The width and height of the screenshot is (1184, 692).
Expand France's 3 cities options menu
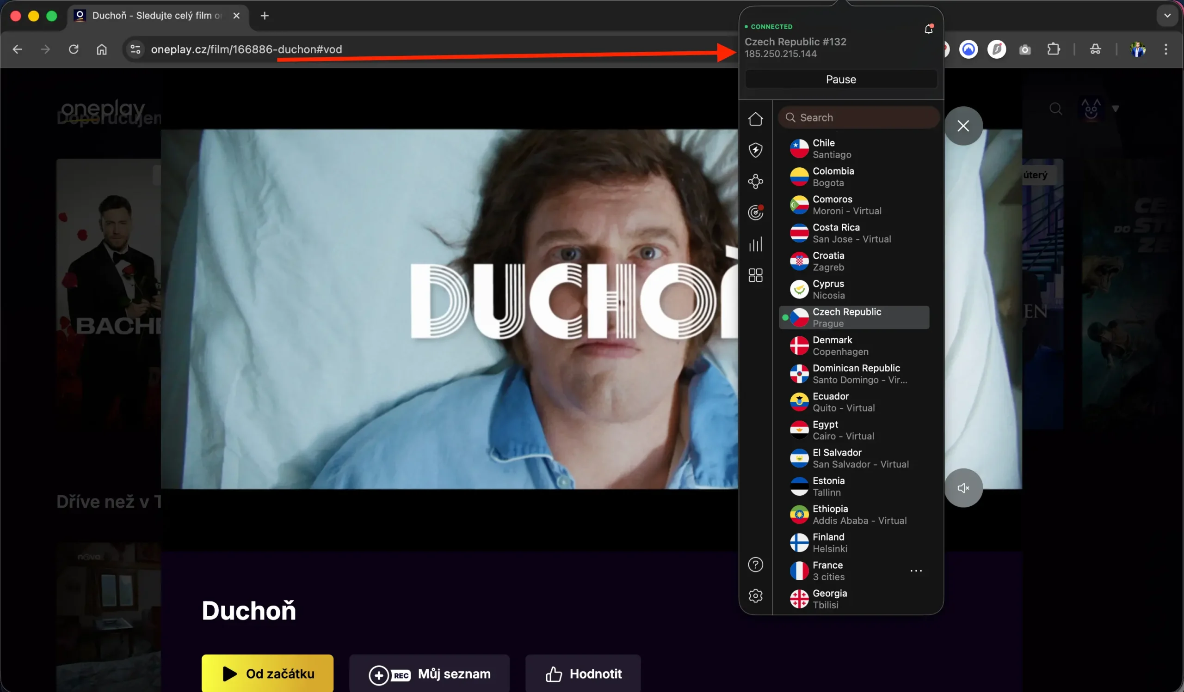(x=917, y=571)
